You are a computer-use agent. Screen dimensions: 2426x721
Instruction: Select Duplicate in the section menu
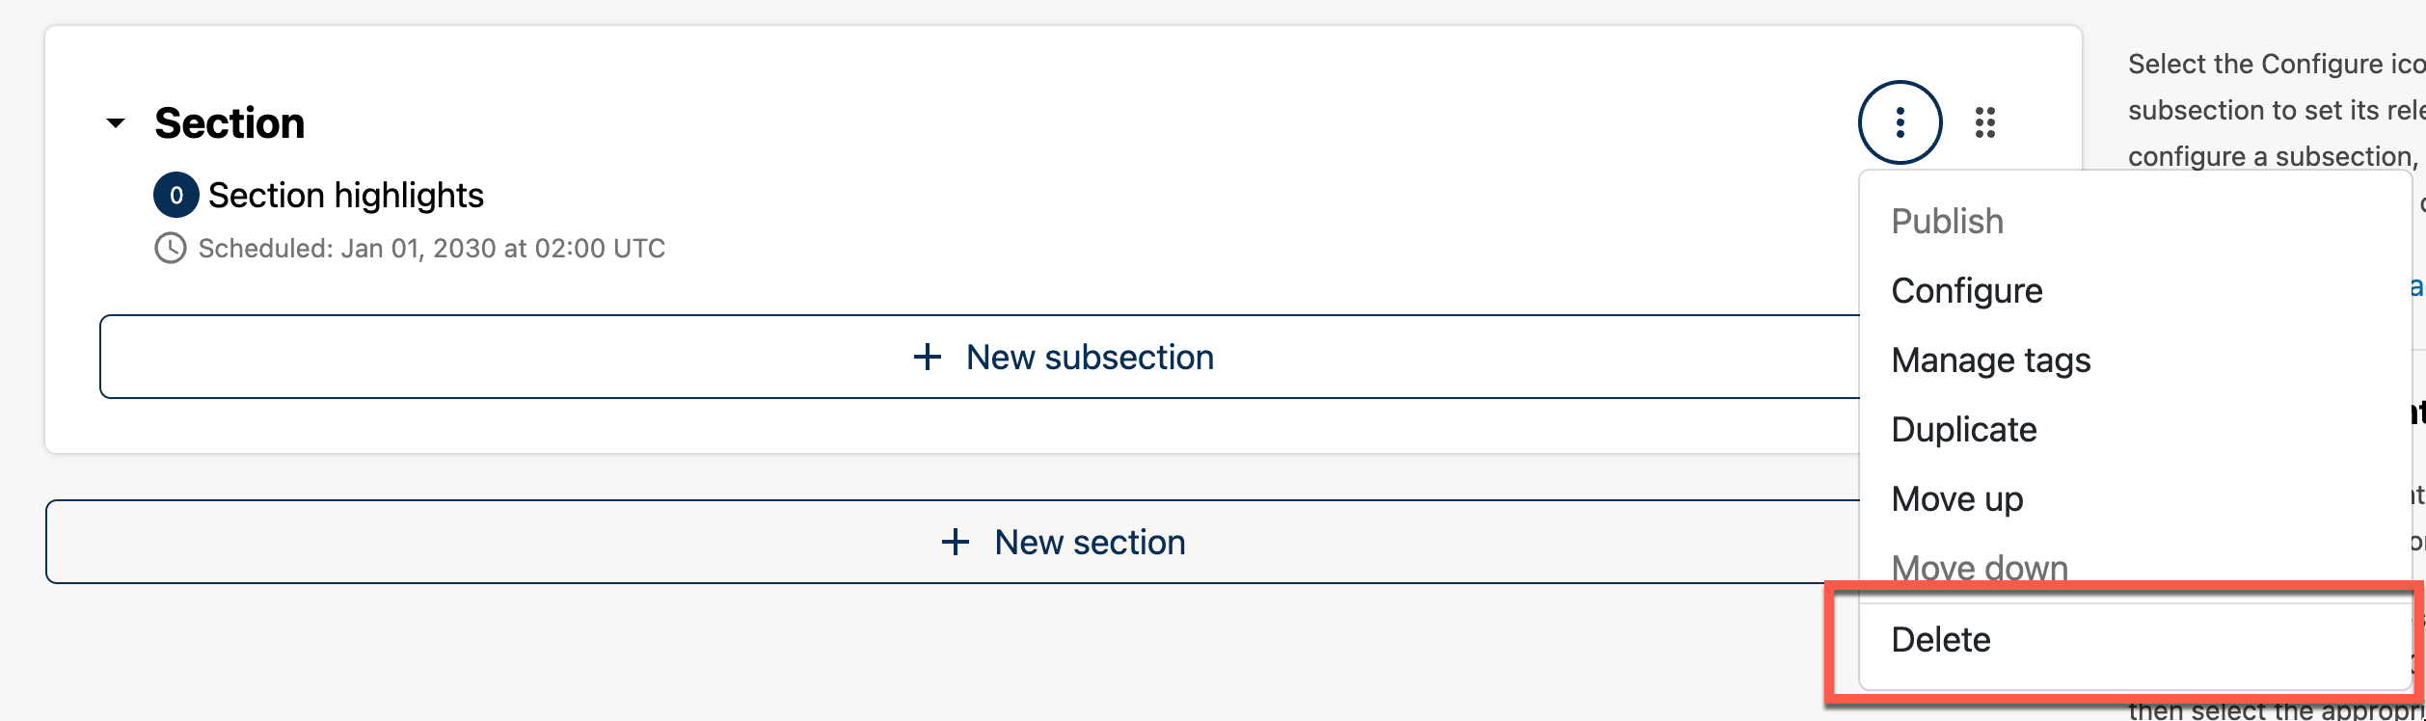[x=1963, y=429]
